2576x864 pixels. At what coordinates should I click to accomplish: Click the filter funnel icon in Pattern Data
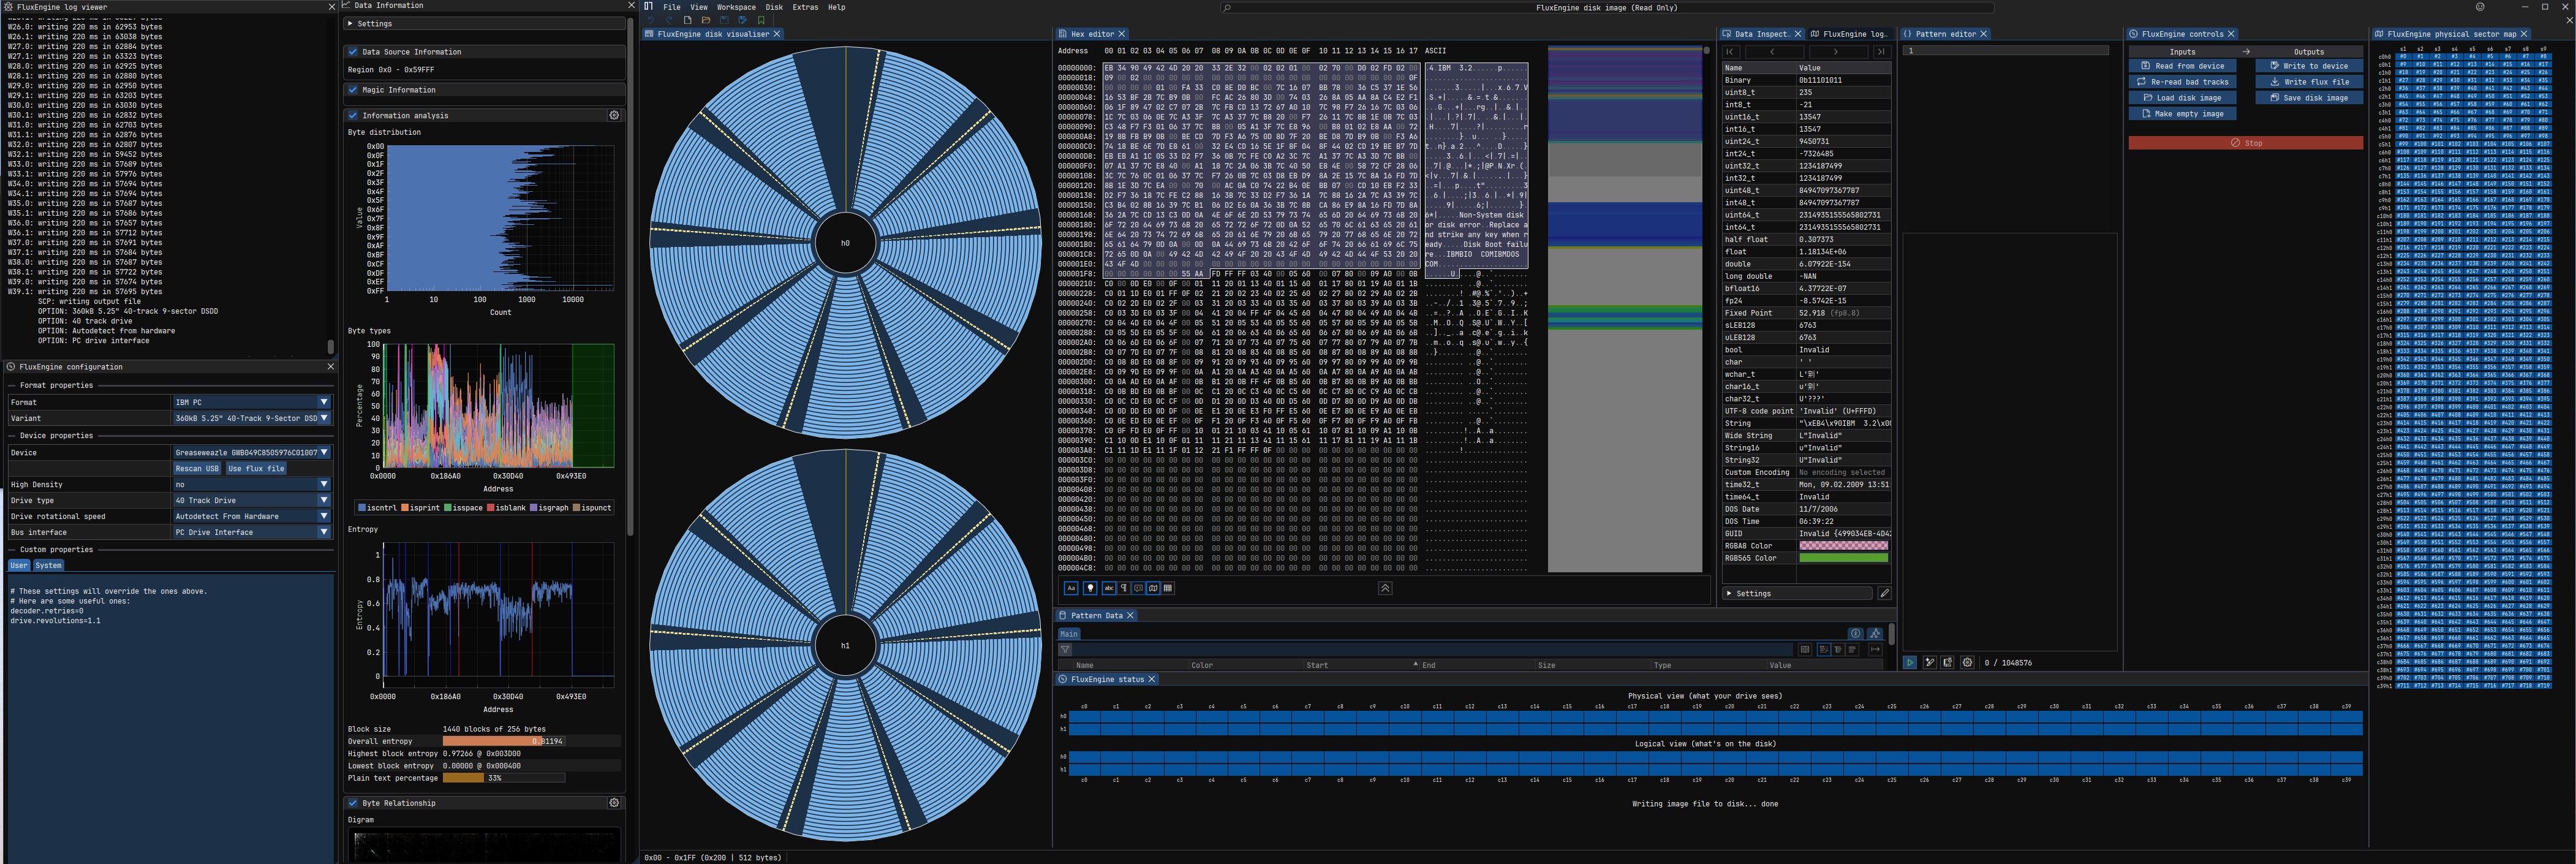[1066, 650]
